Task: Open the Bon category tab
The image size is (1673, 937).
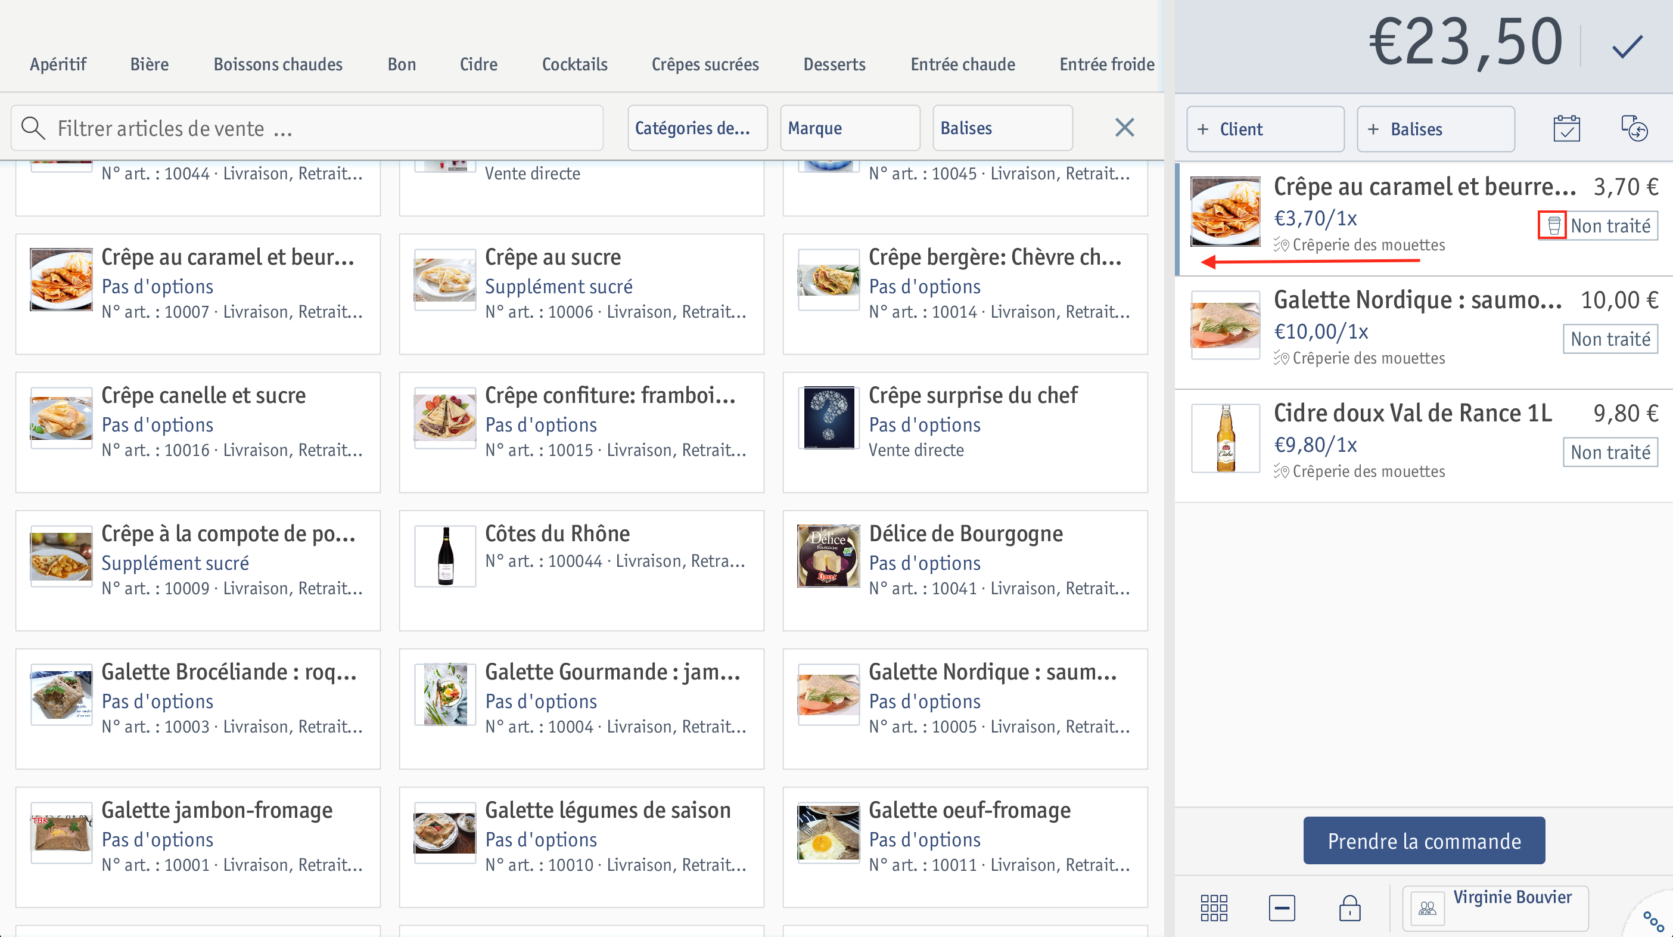Action: 402,64
